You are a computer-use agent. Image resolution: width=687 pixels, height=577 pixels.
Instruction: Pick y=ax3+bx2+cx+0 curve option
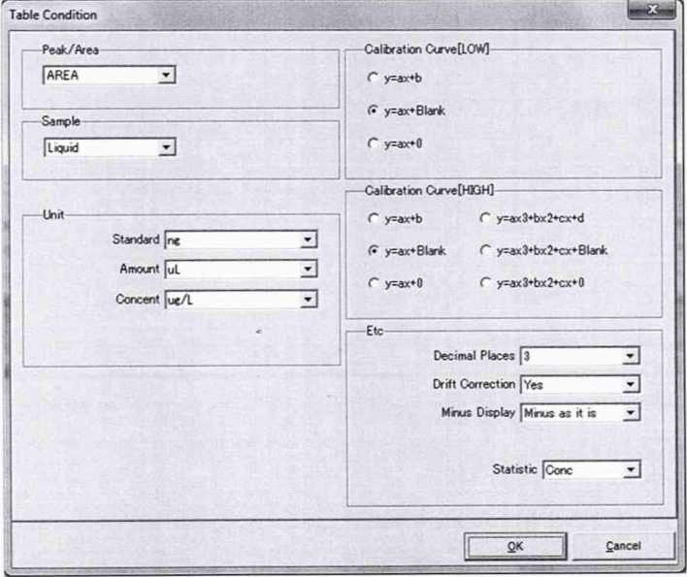[486, 282]
